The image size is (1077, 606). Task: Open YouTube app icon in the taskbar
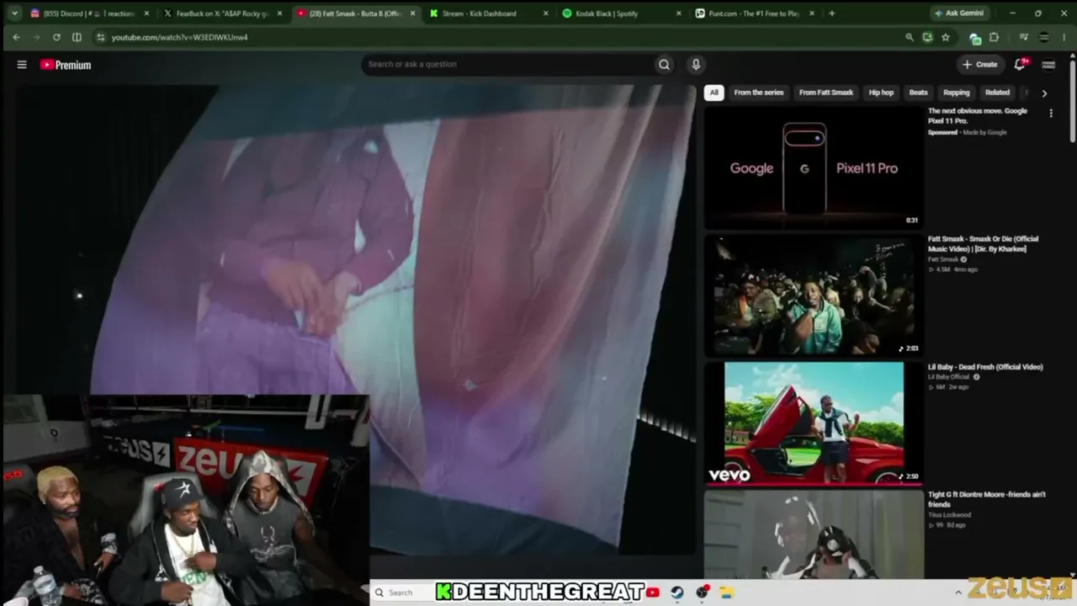tap(653, 593)
